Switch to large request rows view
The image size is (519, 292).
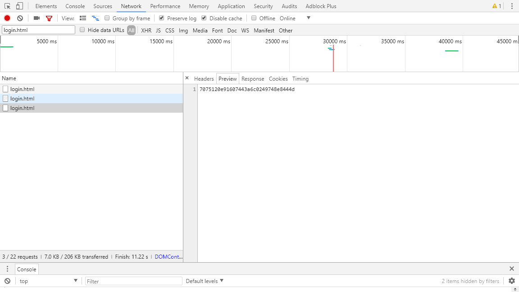(x=83, y=18)
